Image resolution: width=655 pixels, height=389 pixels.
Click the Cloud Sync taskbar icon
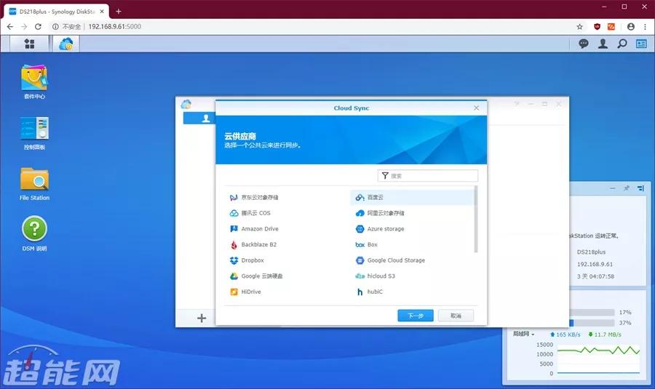pos(66,44)
